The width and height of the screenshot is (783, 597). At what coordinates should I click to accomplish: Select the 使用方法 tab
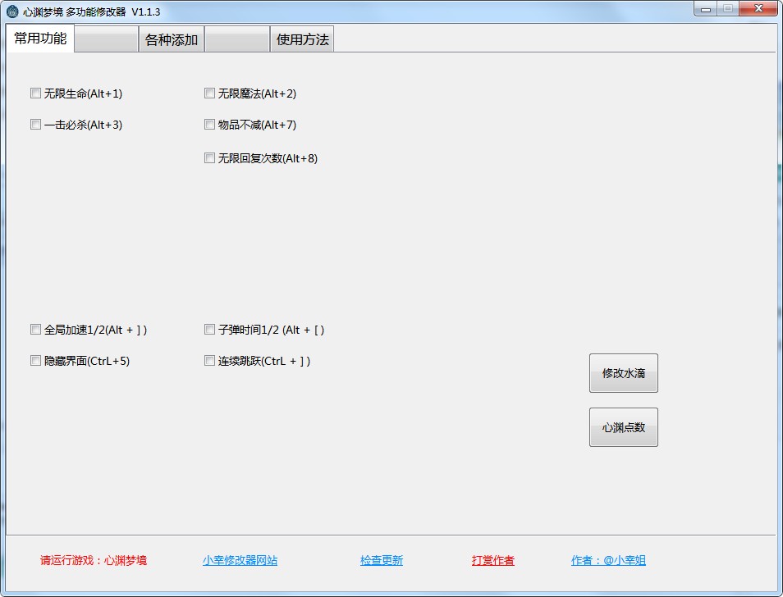pos(302,39)
